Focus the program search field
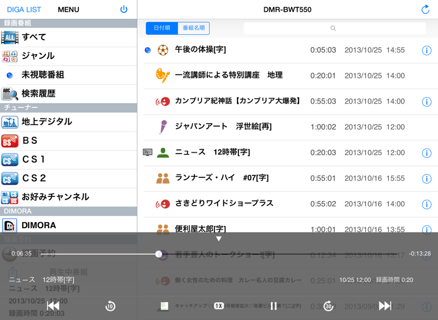The width and height of the screenshot is (438, 320). [x=335, y=28]
